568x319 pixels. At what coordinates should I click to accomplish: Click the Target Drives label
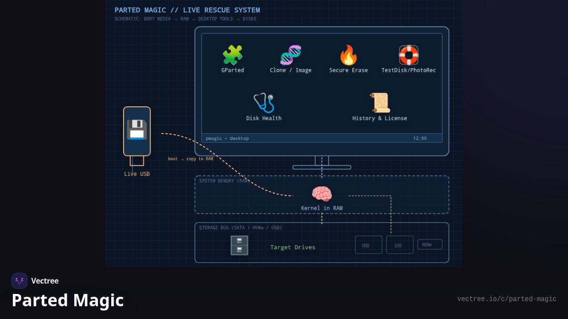coord(293,247)
